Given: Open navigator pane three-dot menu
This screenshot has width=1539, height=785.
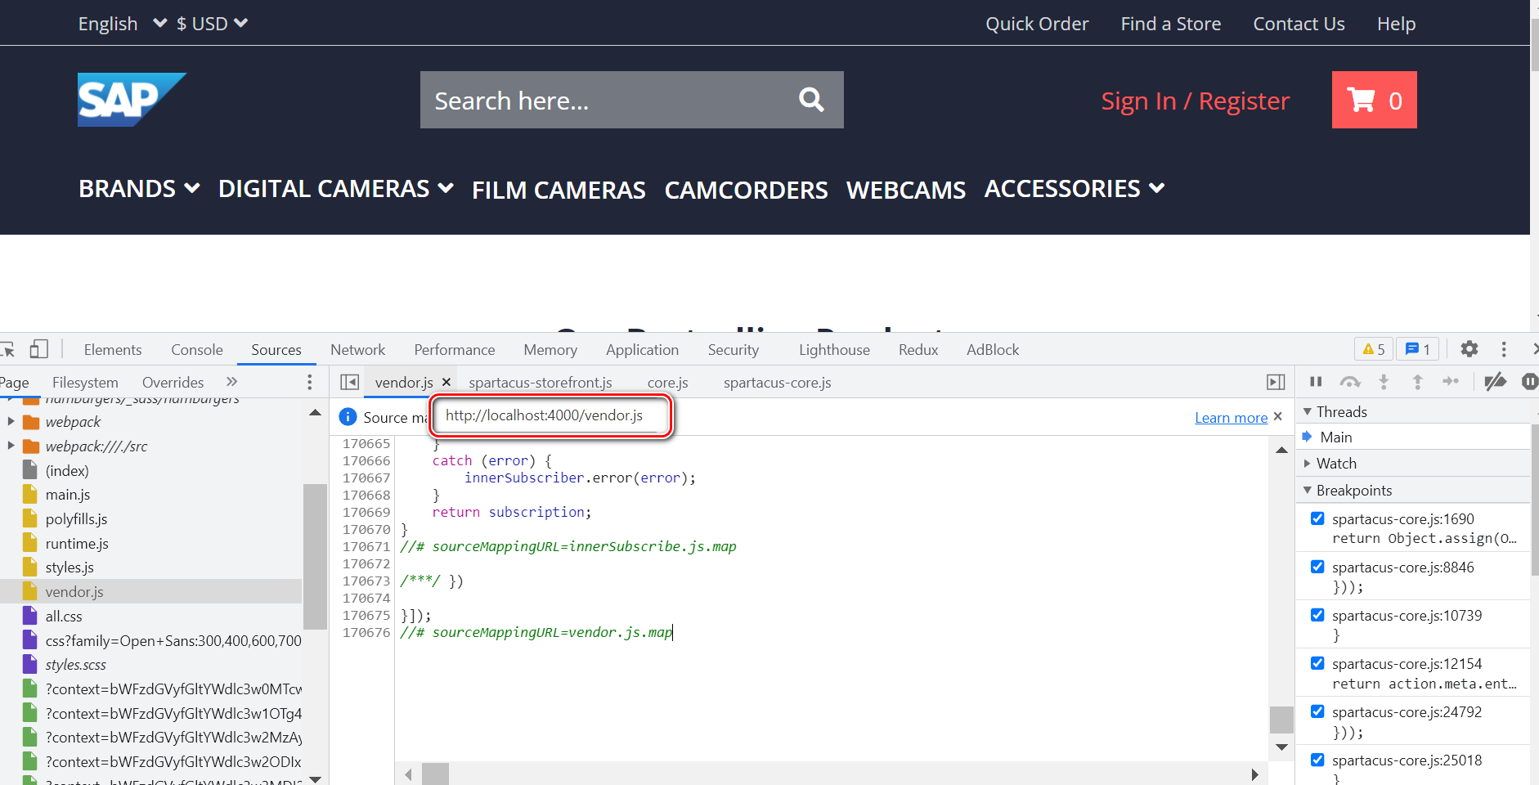Looking at the screenshot, I should click(309, 382).
